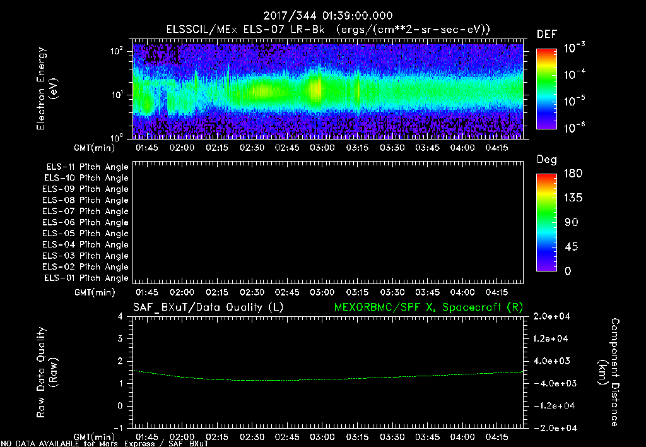Click the 01:45 tick label under the pitch angle panel

click(x=147, y=292)
